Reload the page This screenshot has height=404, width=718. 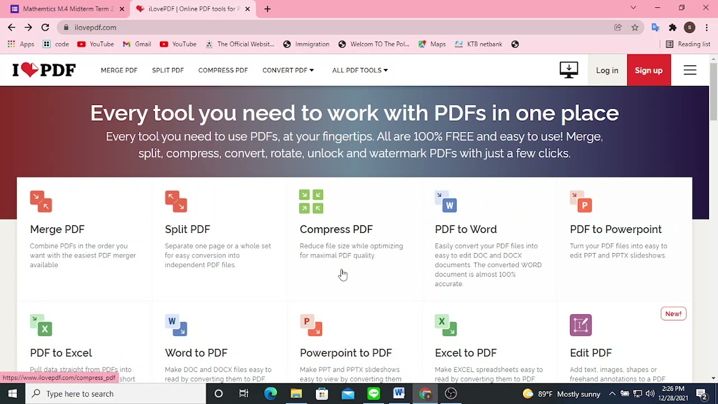[x=45, y=27]
